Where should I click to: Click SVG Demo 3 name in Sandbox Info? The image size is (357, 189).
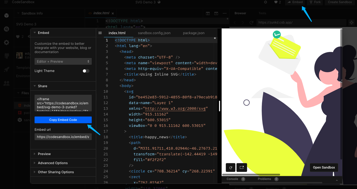26,24
